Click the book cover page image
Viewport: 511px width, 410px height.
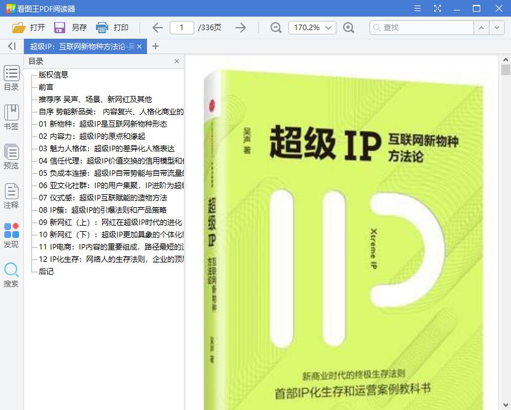coord(342,239)
